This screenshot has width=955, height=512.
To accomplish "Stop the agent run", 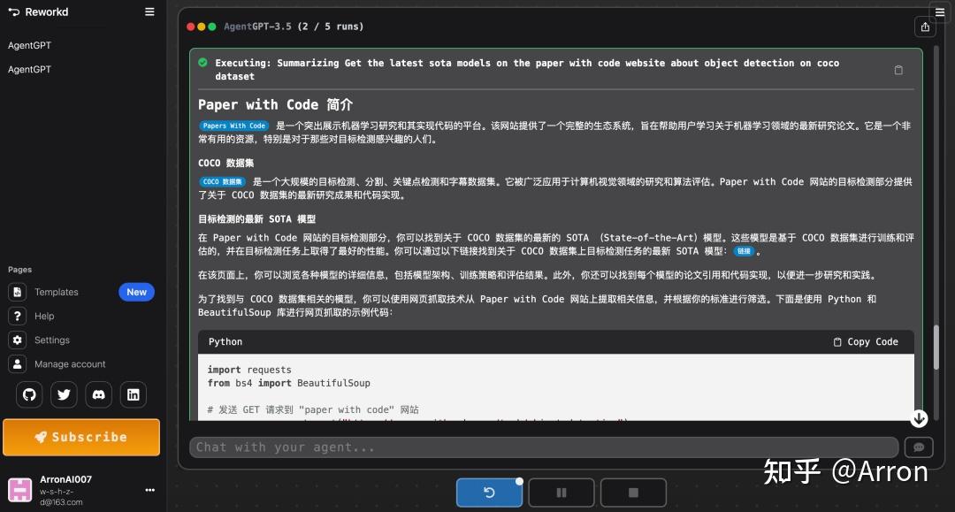I will click(633, 493).
